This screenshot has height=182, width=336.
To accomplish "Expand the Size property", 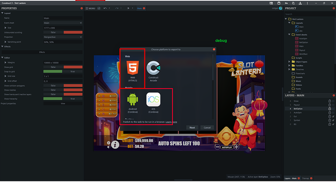I will (5, 28).
